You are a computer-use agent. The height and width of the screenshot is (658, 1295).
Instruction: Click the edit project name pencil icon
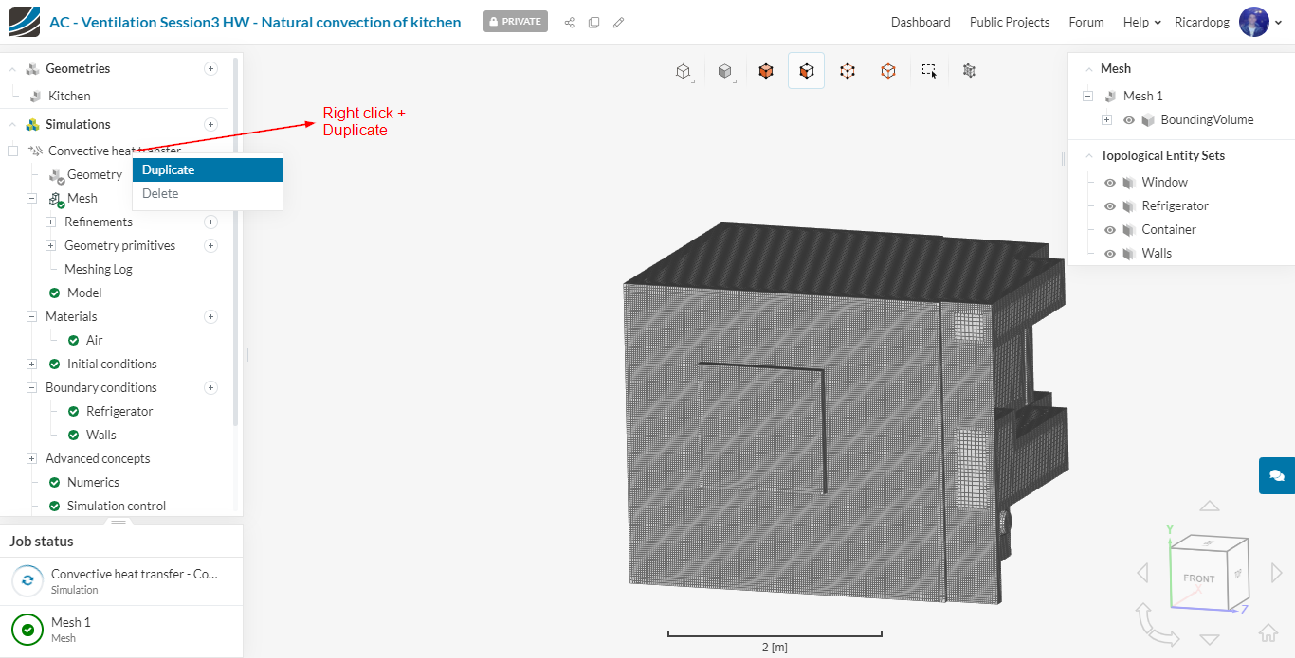(x=618, y=22)
